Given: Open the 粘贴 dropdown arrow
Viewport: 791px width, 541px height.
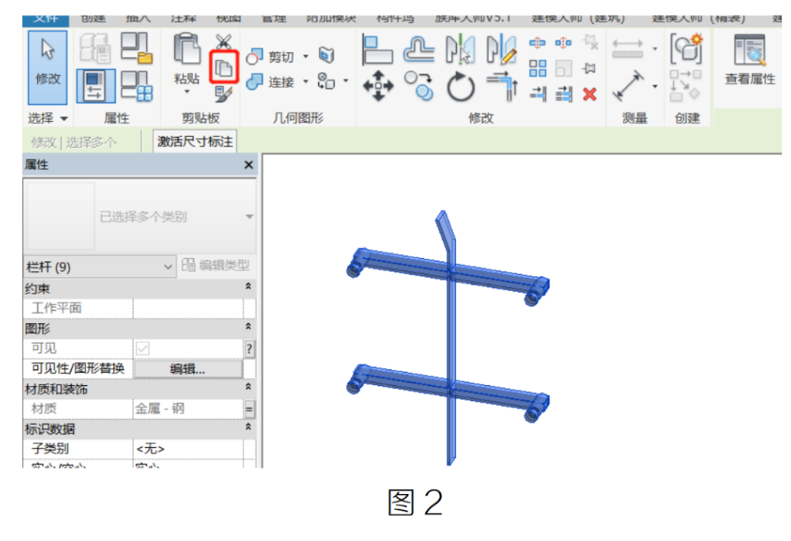Looking at the screenshot, I should pyautogui.click(x=186, y=92).
